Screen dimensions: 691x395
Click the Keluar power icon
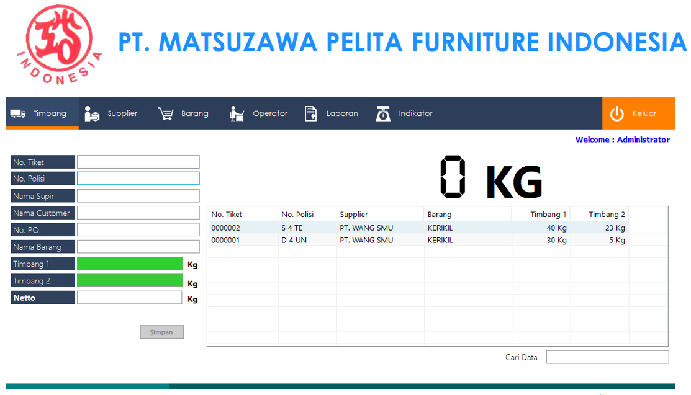point(617,113)
